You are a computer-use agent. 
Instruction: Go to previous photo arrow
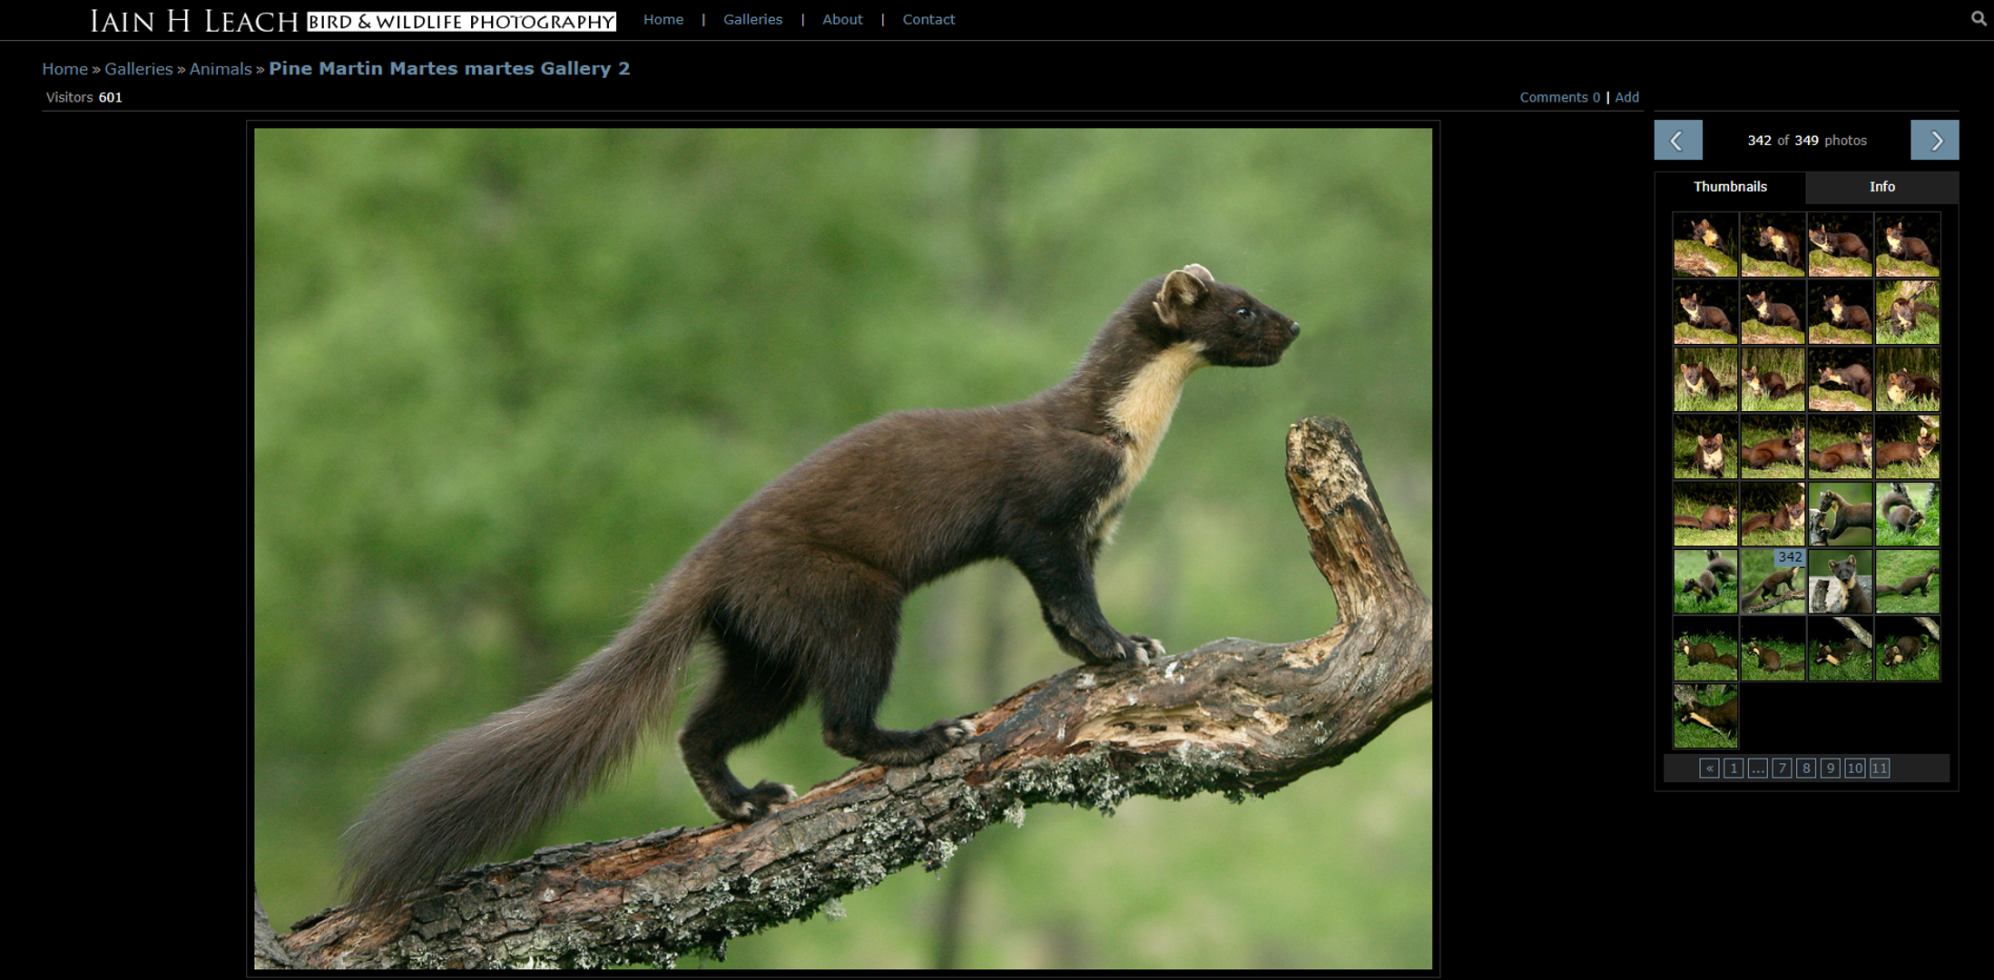click(x=1677, y=140)
